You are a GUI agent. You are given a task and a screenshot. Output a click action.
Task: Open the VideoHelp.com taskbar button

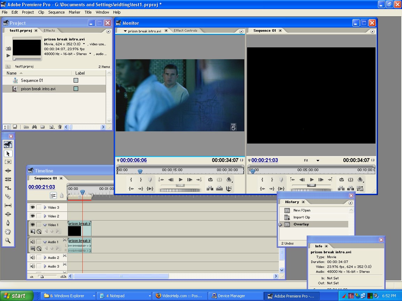(179, 296)
